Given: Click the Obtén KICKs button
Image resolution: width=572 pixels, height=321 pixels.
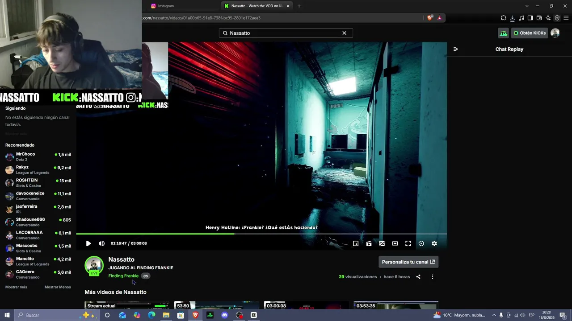Looking at the screenshot, I should click(x=530, y=33).
